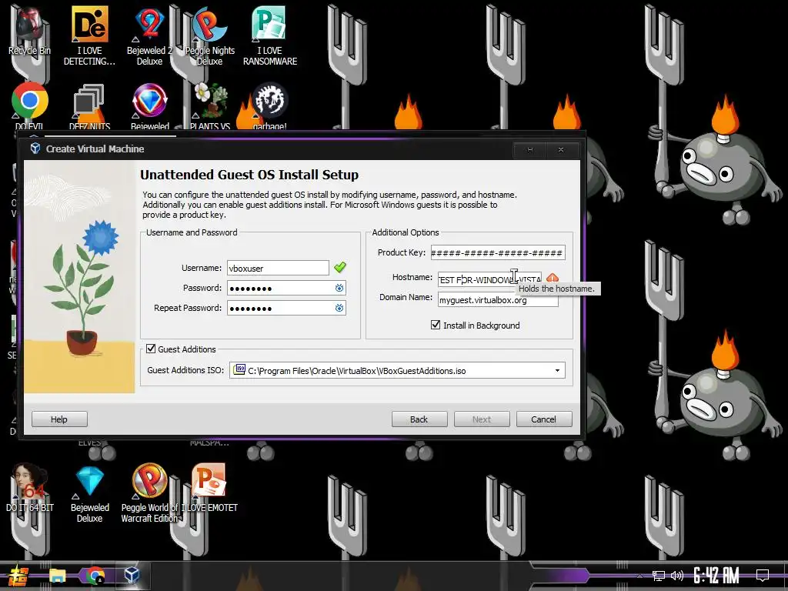Expand the Guest Additions ISO dropdown

coord(557,371)
